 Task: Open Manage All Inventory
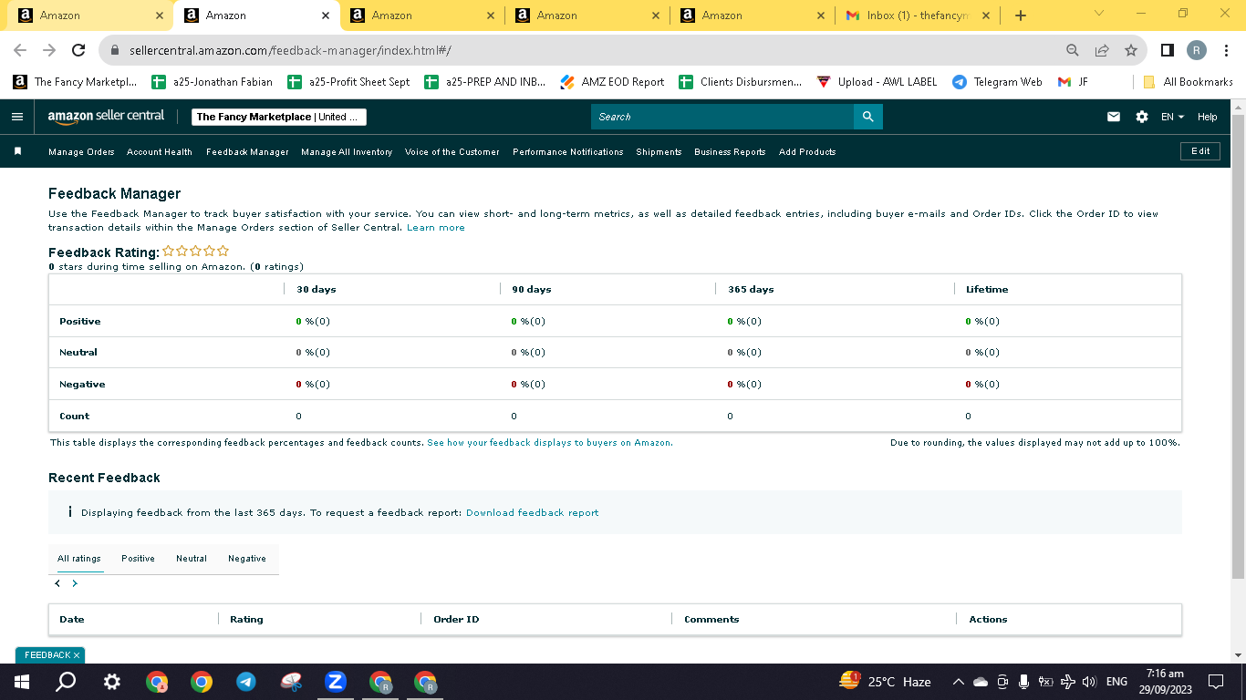pyautogui.click(x=347, y=152)
